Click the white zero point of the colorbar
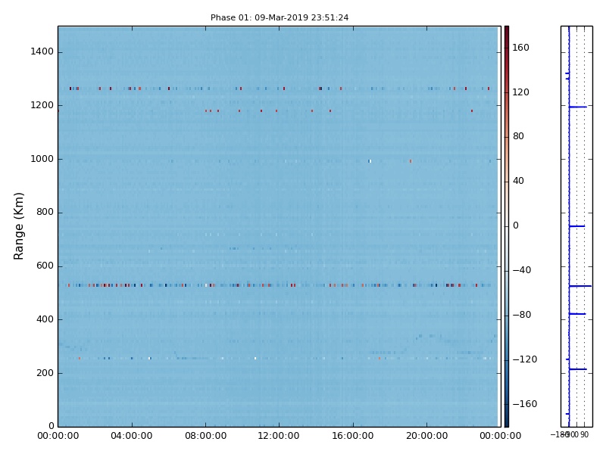The height and width of the screenshot is (454, 606). 507,226
